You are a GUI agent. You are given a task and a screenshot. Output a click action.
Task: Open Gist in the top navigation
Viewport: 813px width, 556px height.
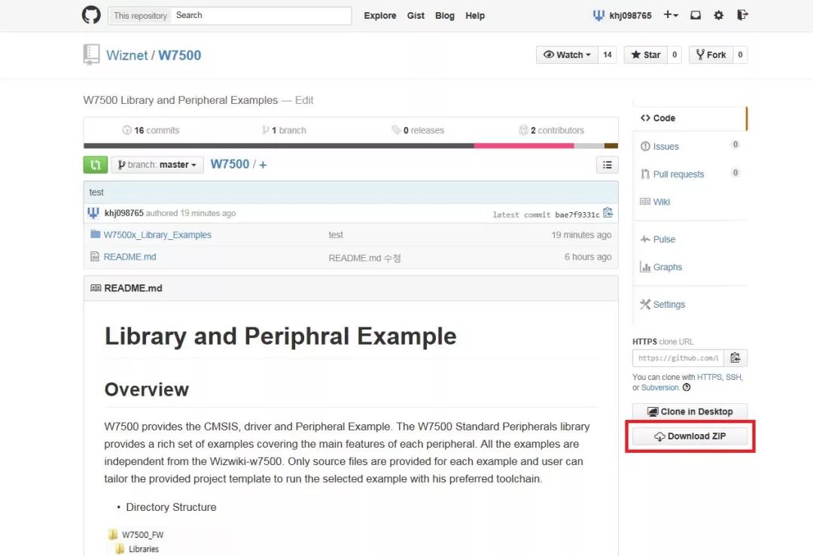(416, 16)
